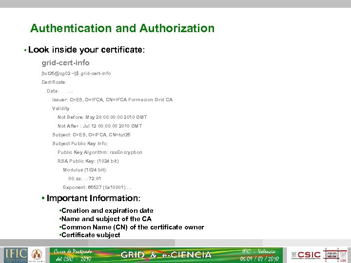Click 'Subject Public Key Info:' line
Screen dimensions: 351x263
point(80,144)
